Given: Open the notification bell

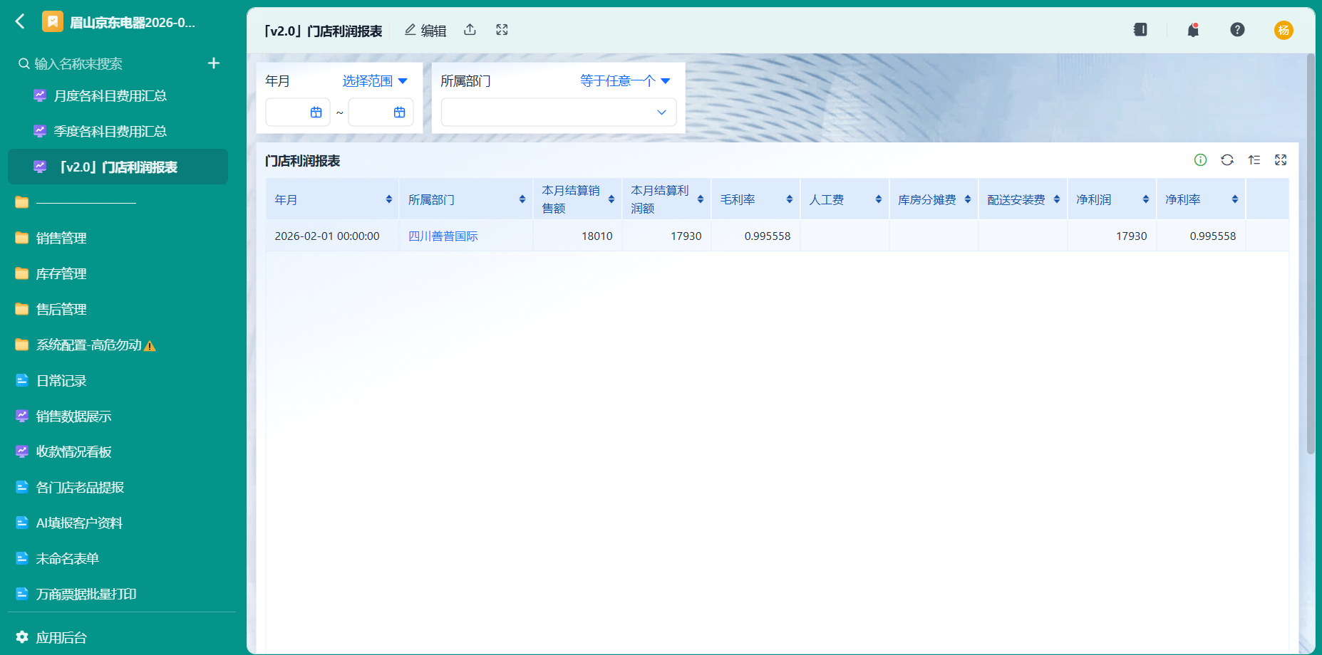Looking at the screenshot, I should pos(1193,30).
